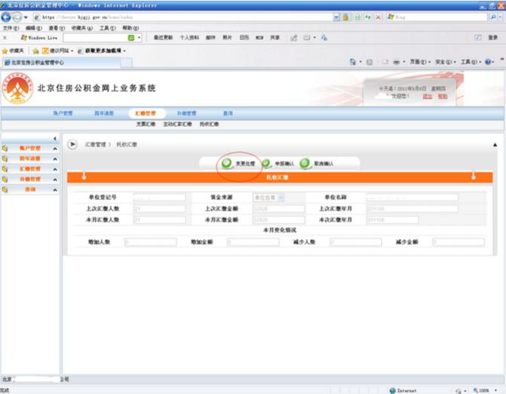Click the Bing search input box
Image resolution: width=506 pixels, height=394 pixels.
click(x=437, y=17)
